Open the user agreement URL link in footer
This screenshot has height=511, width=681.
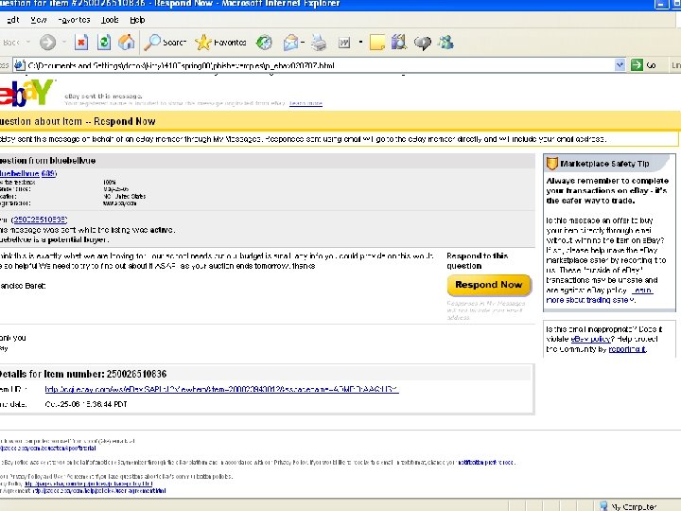click(x=99, y=491)
